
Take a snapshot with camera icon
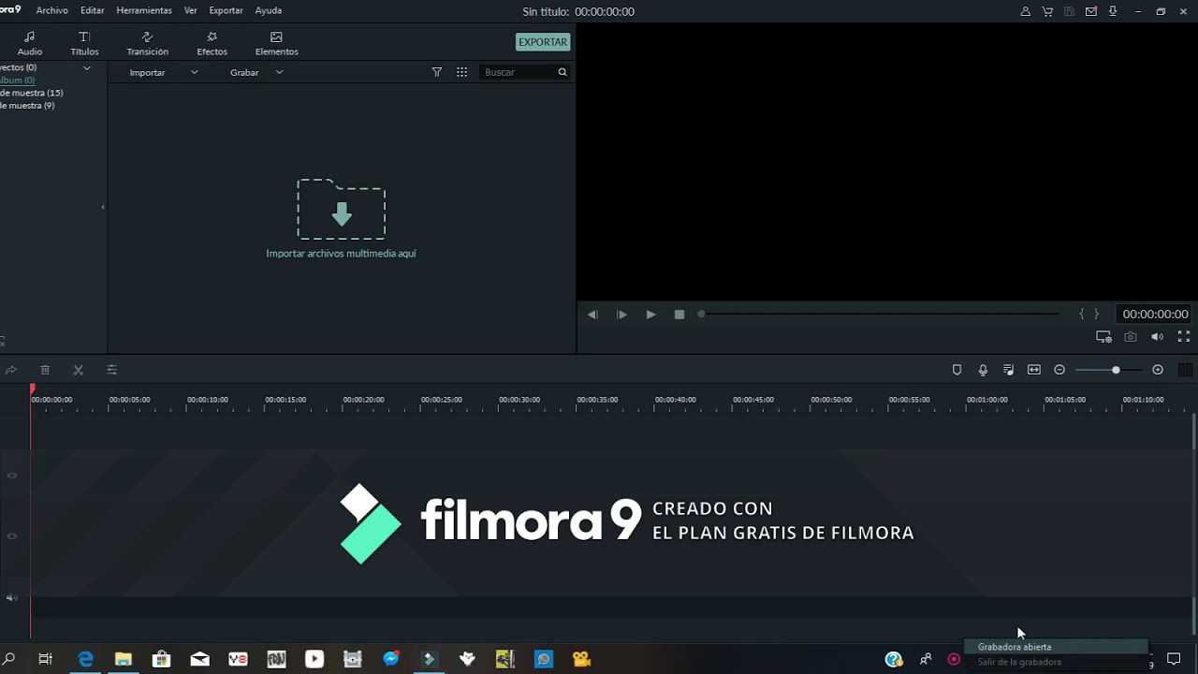click(x=1131, y=337)
